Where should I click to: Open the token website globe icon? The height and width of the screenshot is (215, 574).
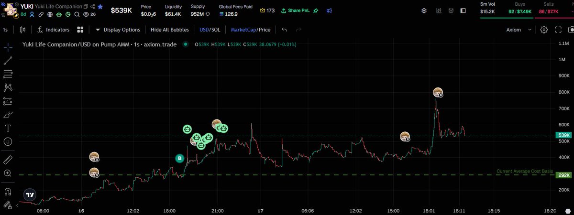pyautogui.click(x=50, y=14)
